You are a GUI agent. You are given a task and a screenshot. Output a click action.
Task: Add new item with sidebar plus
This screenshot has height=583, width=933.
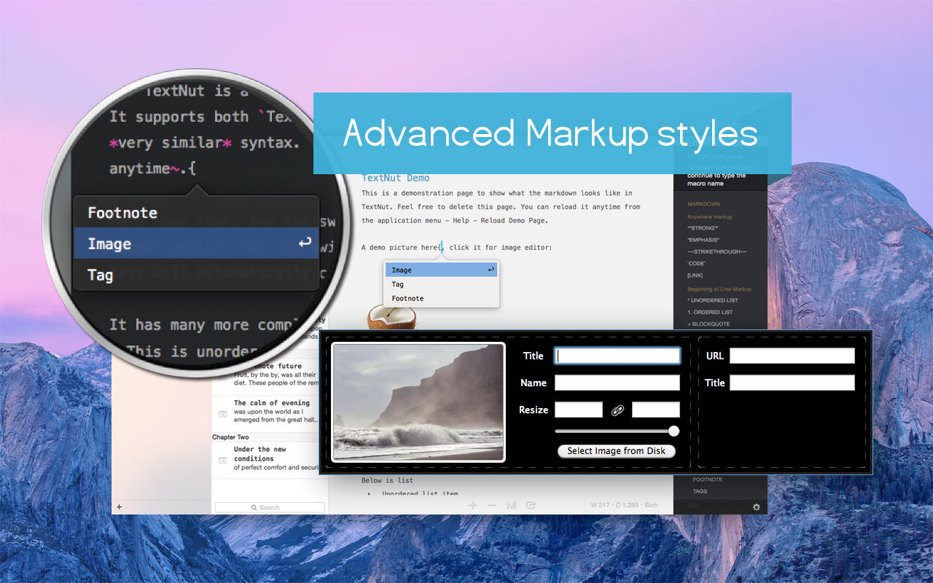pyautogui.click(x=119, y=506)
